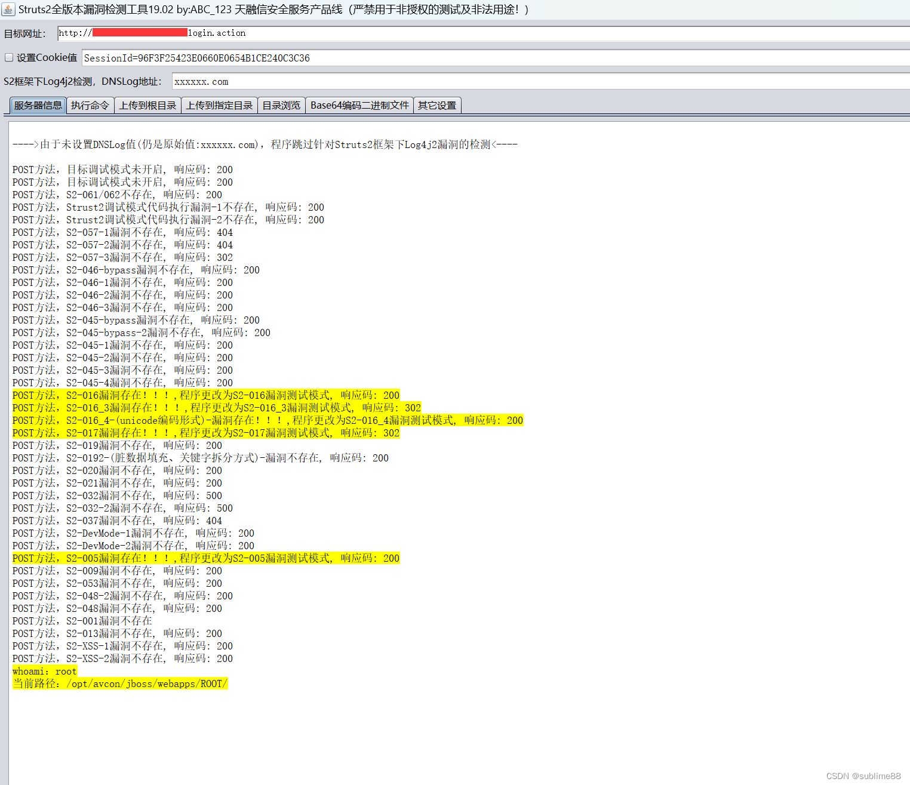Open the 执行命令 tab
This screenshot has height=785, width=910.
(x=90, y=106)
